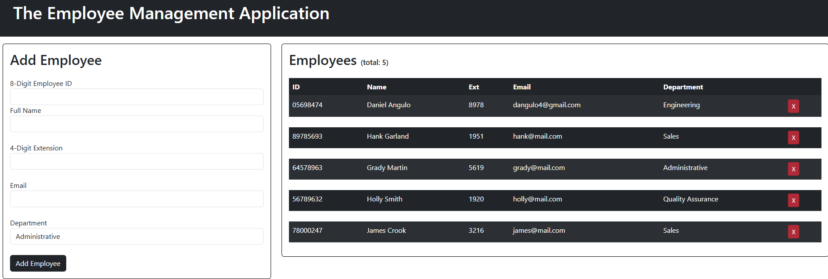Click the Email column header
This screenshot has height=279, width=828.
click(x=522, y=87)
